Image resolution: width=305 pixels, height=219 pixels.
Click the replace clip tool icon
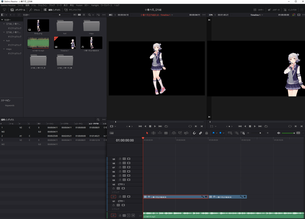[x=186, y=133]
